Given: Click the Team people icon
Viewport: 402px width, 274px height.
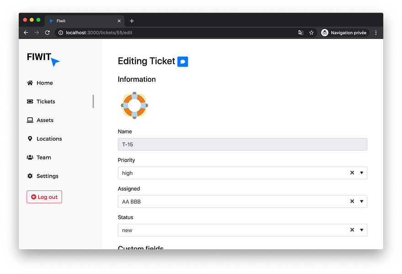Looking at the screenshot, I should click(30, 158).
